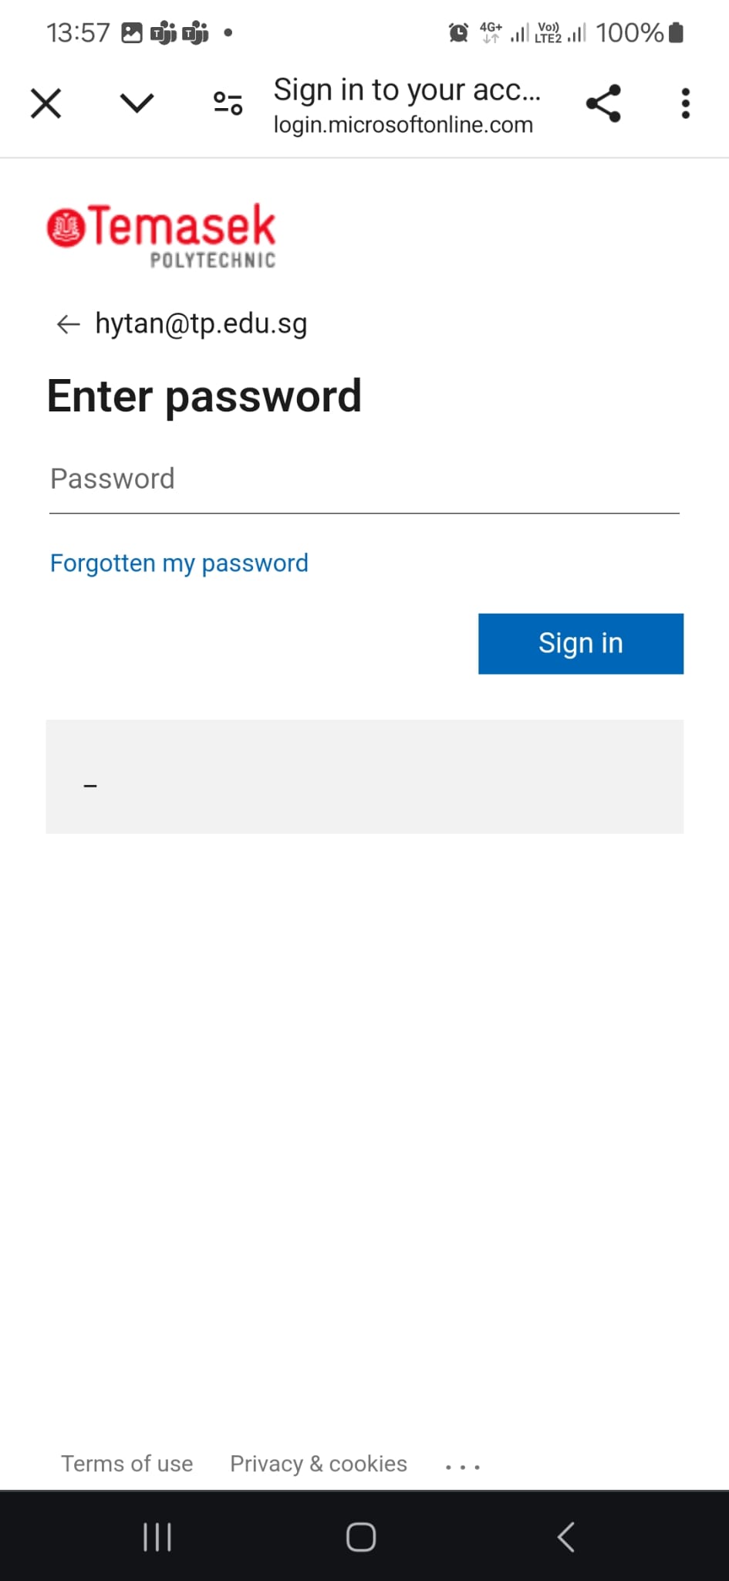729x1581 pixels.
Task: Tap the alarm icon in status bar
Action: click(x=458, y=32)
